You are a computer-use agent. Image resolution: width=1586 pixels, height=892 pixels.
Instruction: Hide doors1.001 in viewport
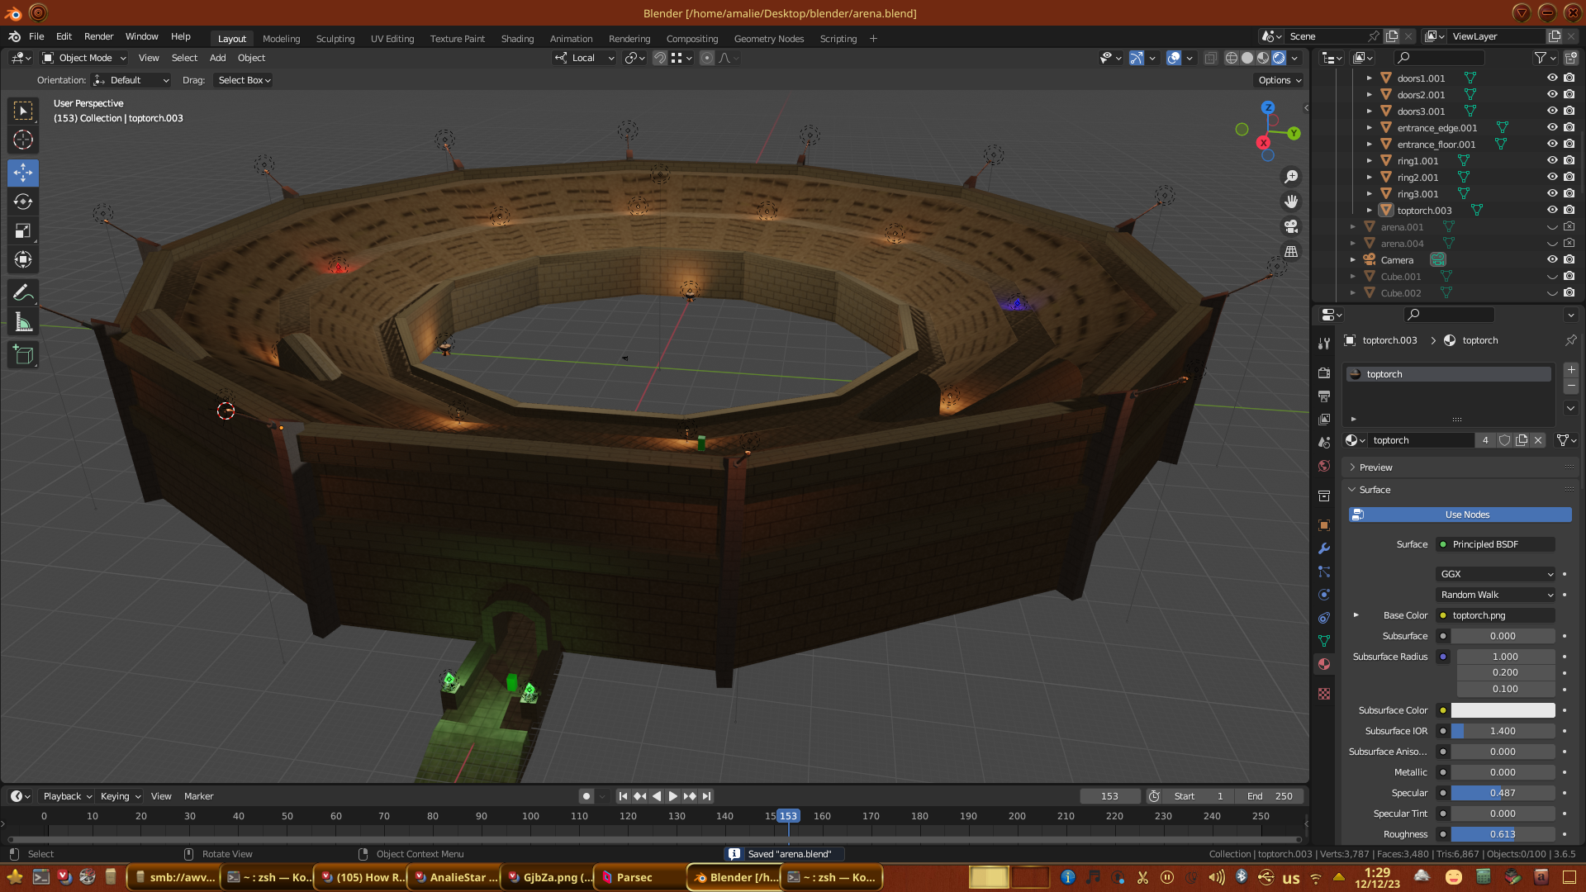pyautogui.click(x=1552, y=78)
